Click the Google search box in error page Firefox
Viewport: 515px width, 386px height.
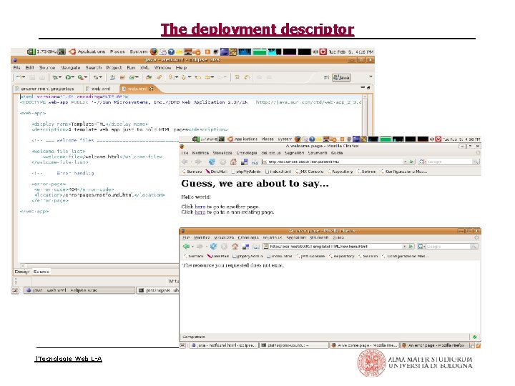click(x=448, y=246)
